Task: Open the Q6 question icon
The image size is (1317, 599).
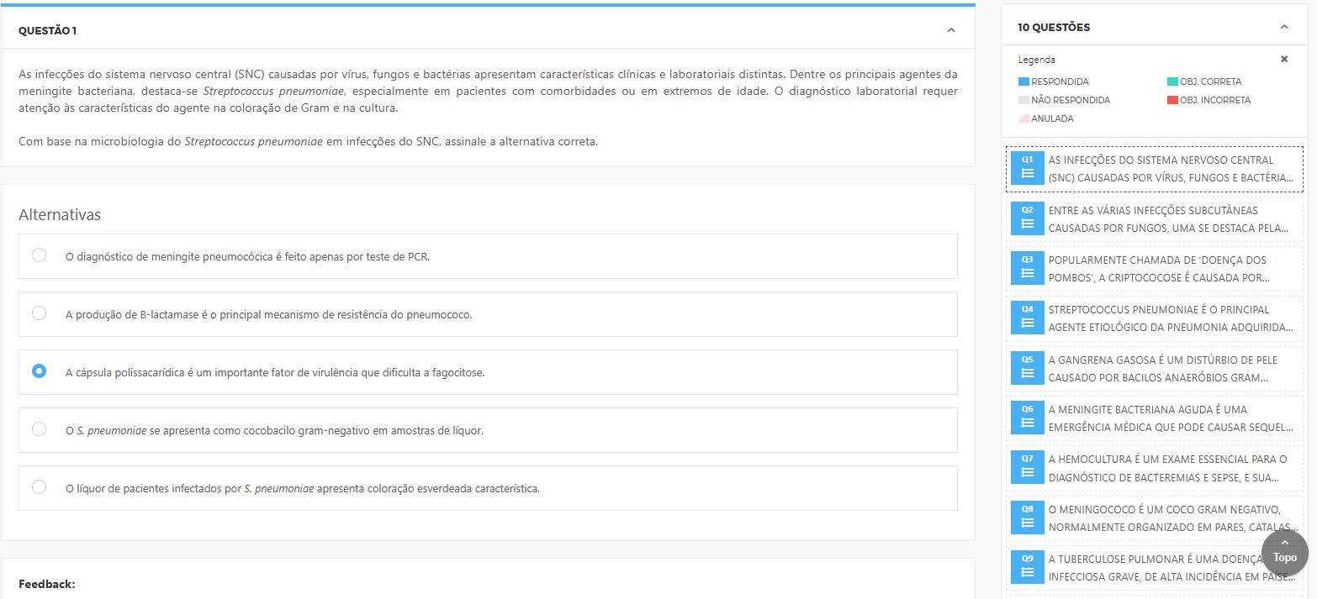Action: pyautogui.click(x=1027, y=417)
